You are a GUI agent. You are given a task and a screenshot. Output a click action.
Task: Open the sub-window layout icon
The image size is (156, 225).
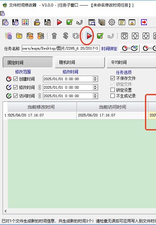click(92, 22)
